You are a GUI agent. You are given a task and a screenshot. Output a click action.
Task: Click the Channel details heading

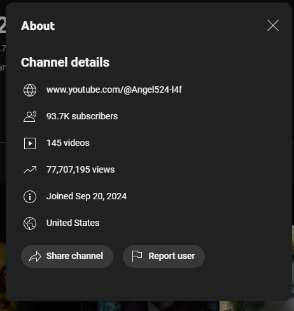(65, 62)
